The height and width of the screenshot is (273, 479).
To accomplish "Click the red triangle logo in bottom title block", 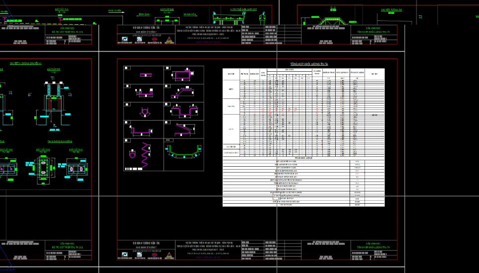I will click(169, 255).
